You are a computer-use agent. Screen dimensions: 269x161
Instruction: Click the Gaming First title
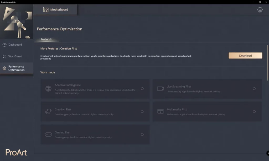coord(63,132)
